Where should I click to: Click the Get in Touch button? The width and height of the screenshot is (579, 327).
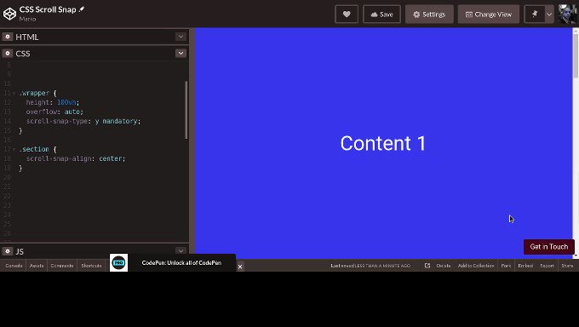pos(548,246)
